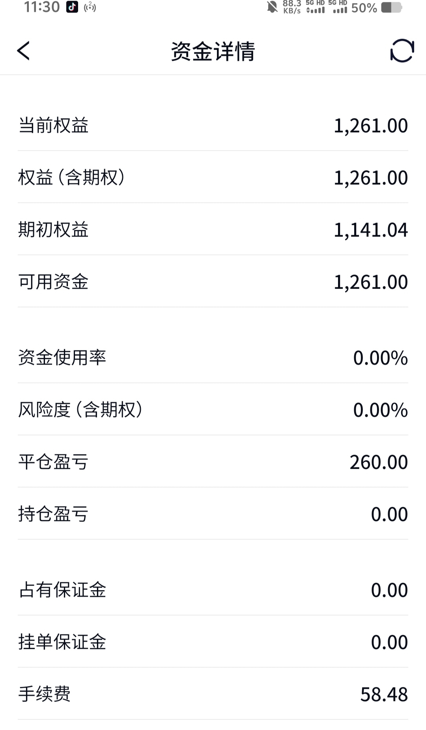Tap the 手续费 value 58.48
The width and height of the screenshot is (426, 730).
tap(384, 694)
